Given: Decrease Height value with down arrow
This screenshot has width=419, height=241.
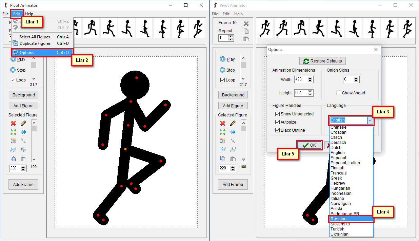Looking at the screenshot, I should coord(310,95).
